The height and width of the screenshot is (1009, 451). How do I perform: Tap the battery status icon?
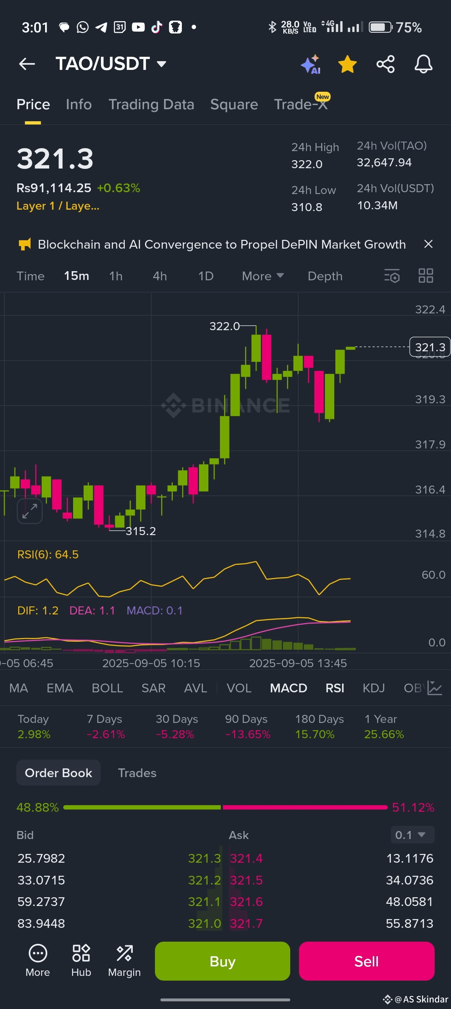pyautogui.click(x=380, y=27)
